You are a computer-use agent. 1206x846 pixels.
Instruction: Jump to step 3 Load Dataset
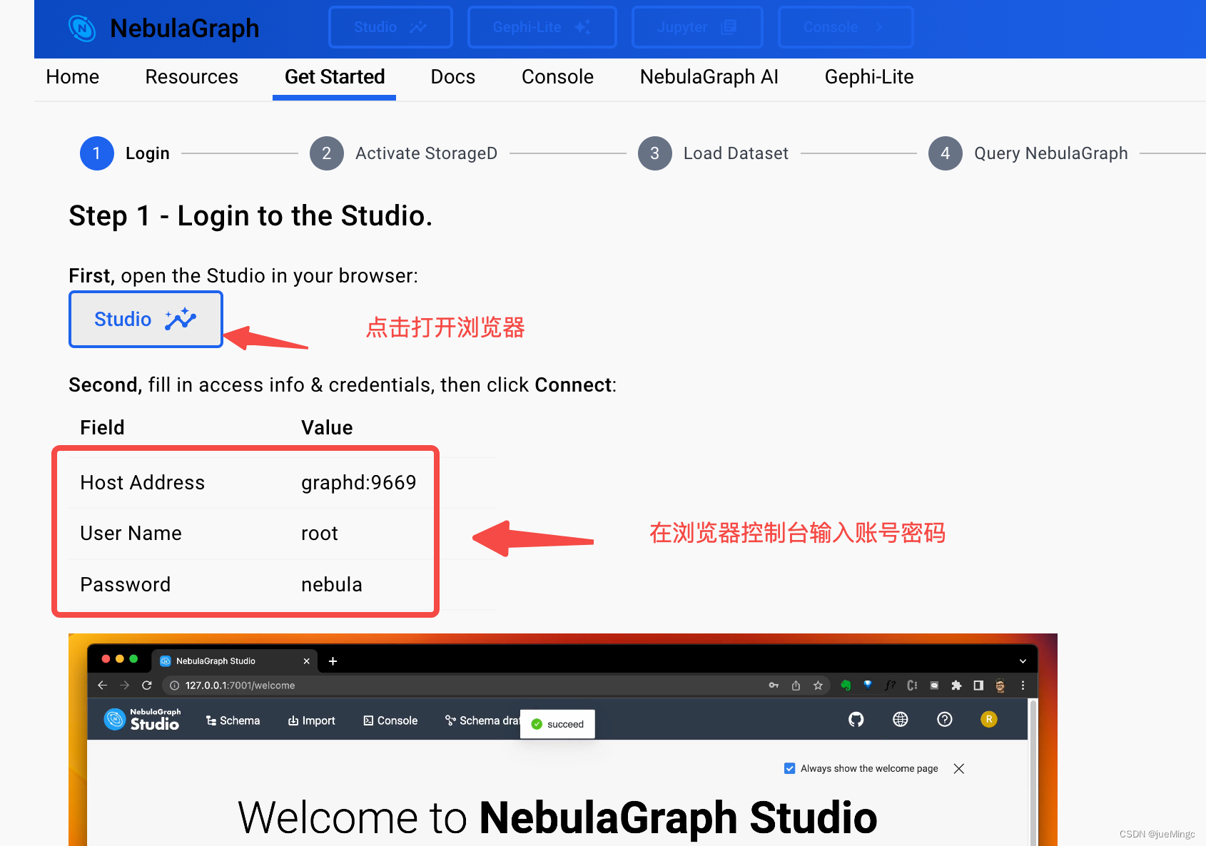click(714, 153)
